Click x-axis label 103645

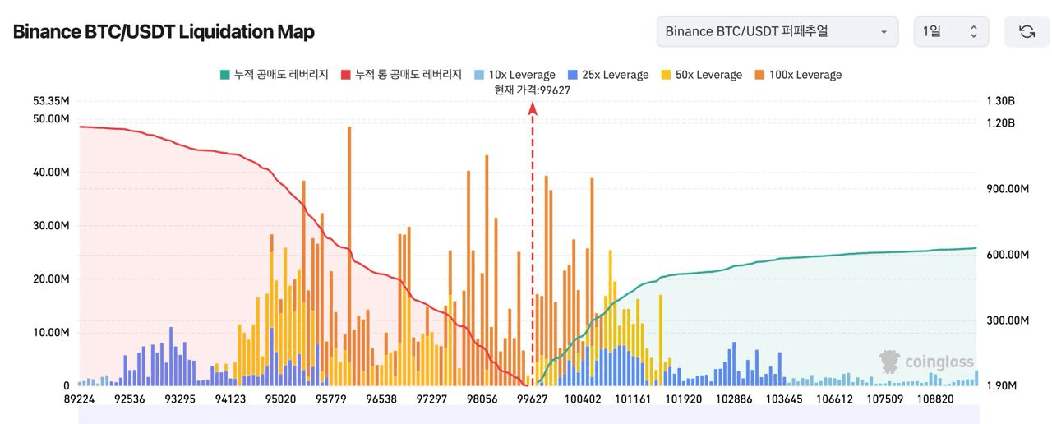(783, 399)
